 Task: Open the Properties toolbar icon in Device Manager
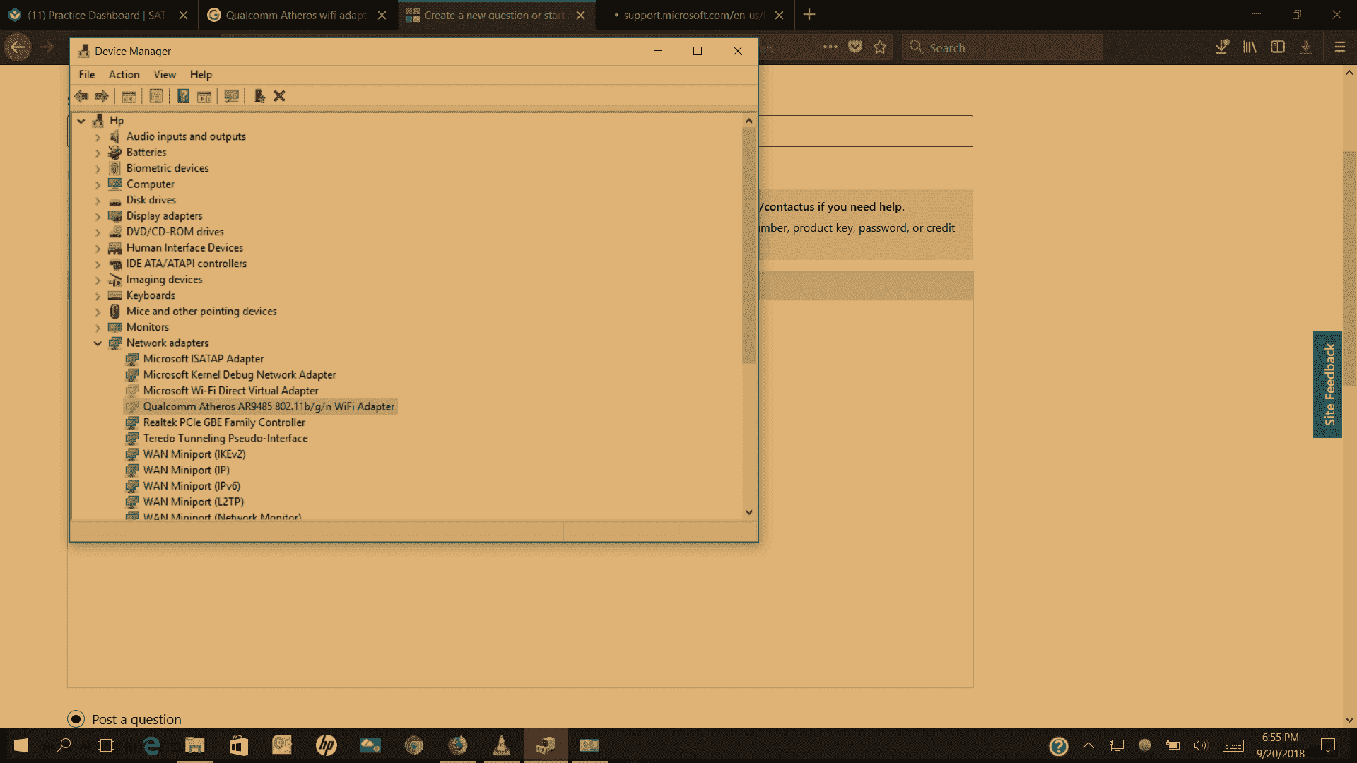point(156,96)
